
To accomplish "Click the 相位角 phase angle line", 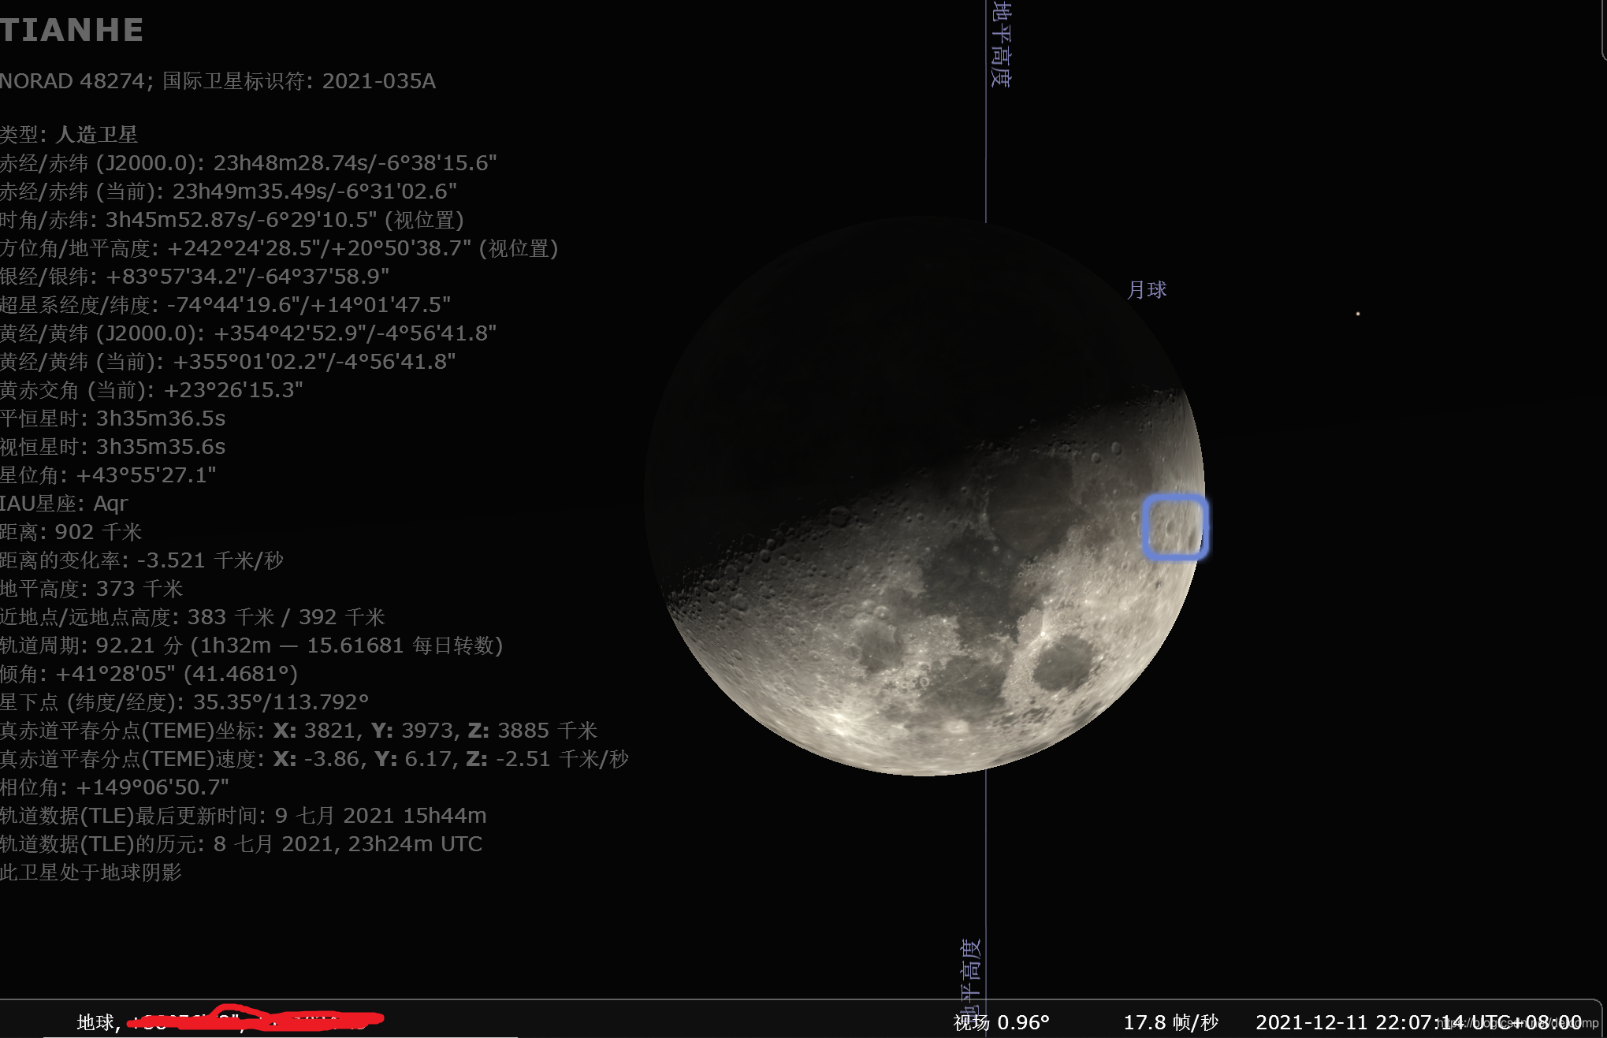I will (114, 787).
